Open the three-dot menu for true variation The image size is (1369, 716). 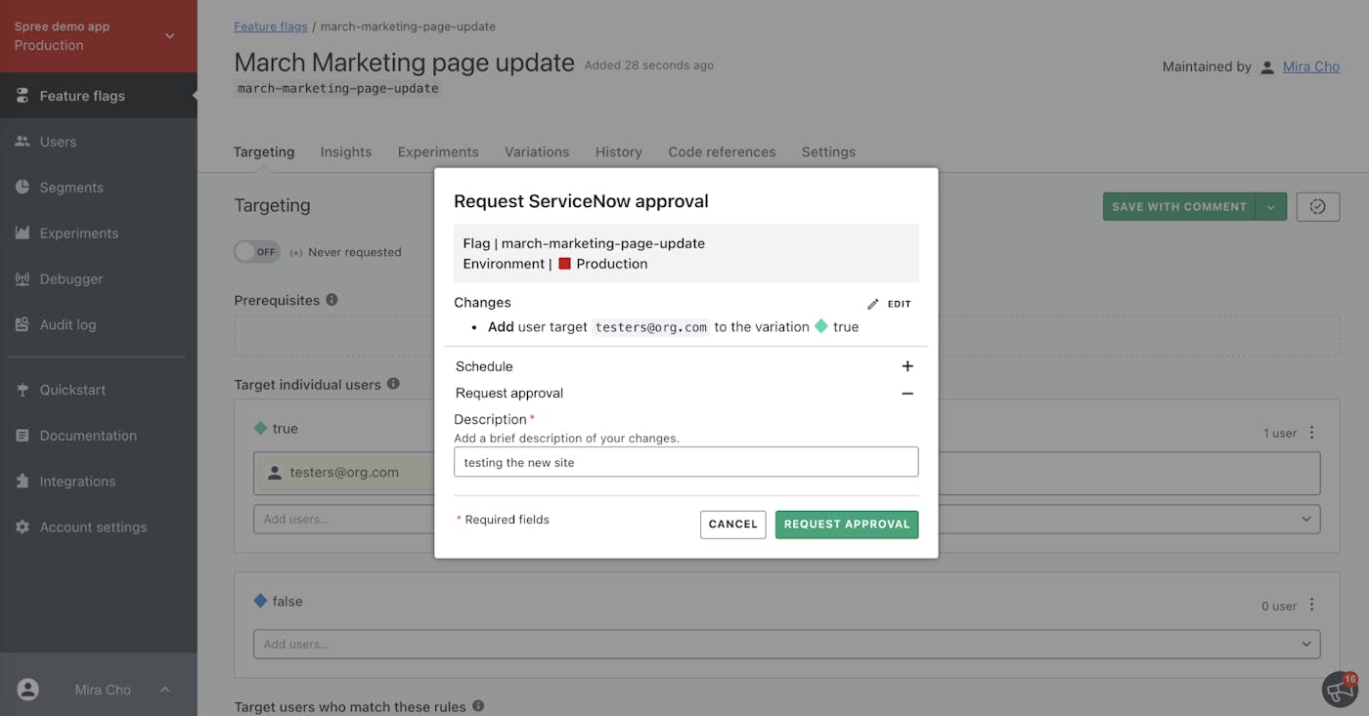tap(1312, 433)
